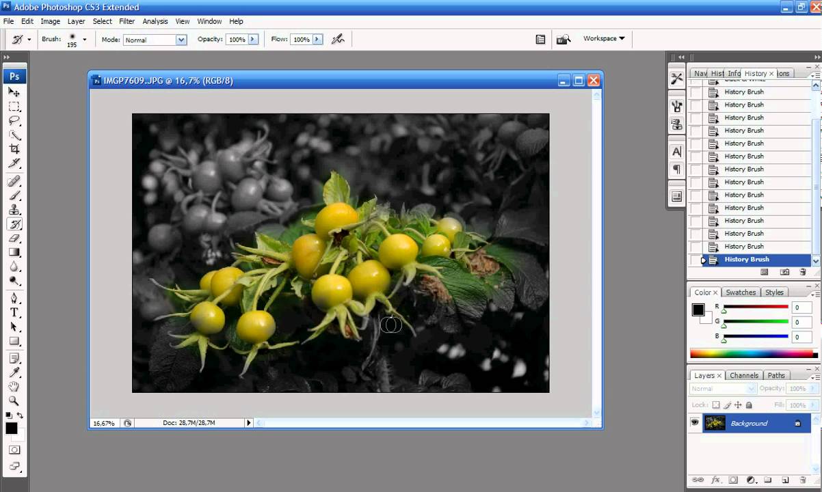The height and width of the screenshot is (492, 822).
Task: Click the foreground color swatch in toolbox
Action: (12, 428)
